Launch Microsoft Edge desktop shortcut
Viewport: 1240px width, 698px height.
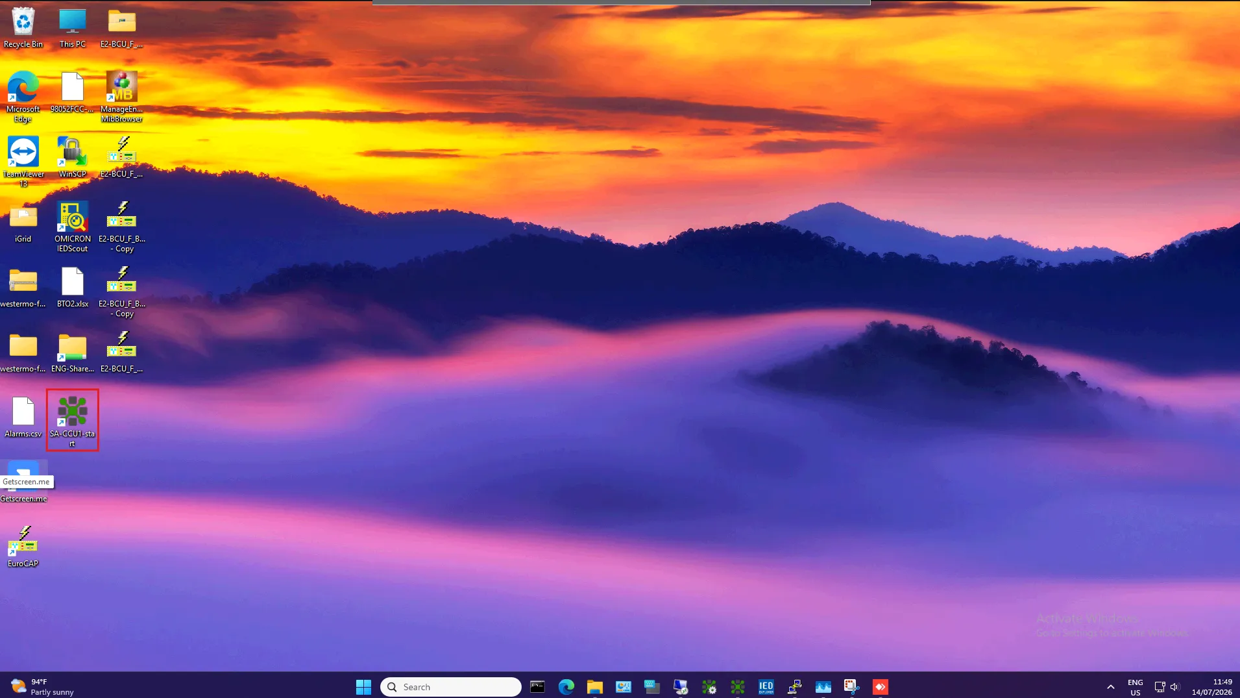(23, 96)
